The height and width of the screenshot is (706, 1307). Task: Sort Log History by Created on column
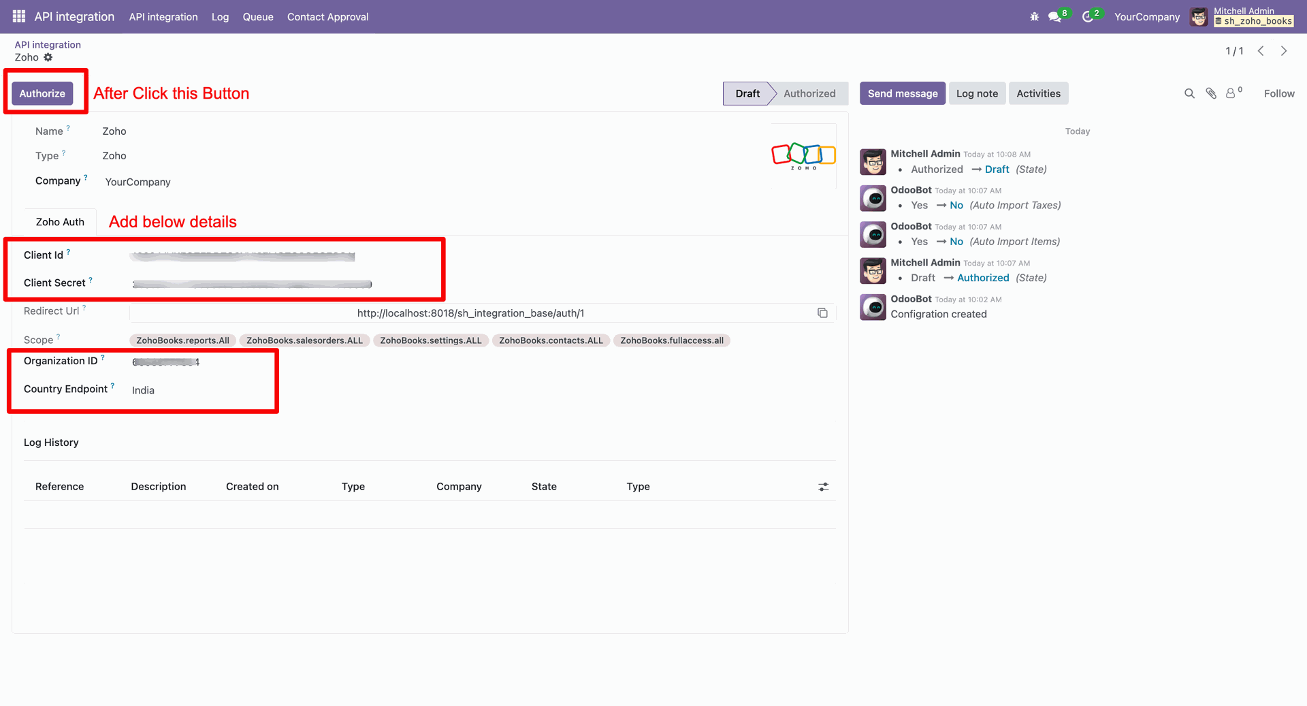point(253,487)
